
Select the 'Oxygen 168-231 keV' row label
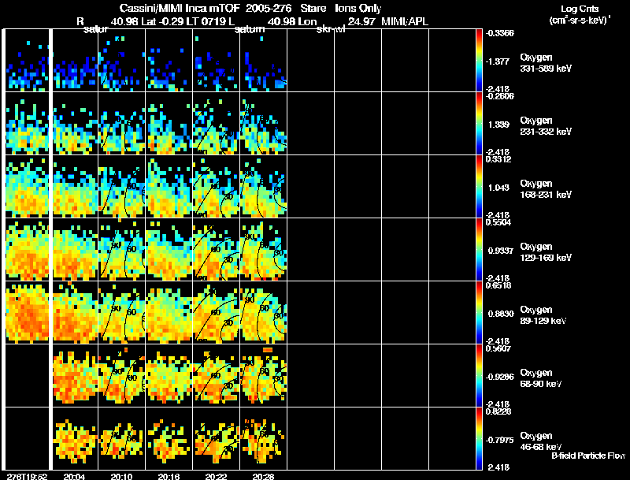point(546,189)
